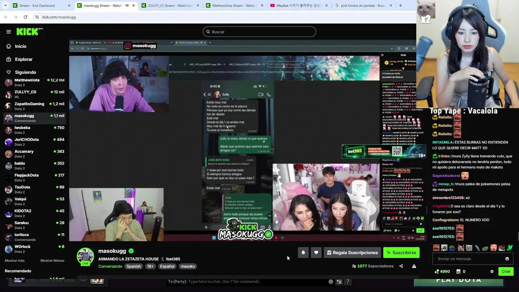Open the Conversando category link

[x=110, y=266]
